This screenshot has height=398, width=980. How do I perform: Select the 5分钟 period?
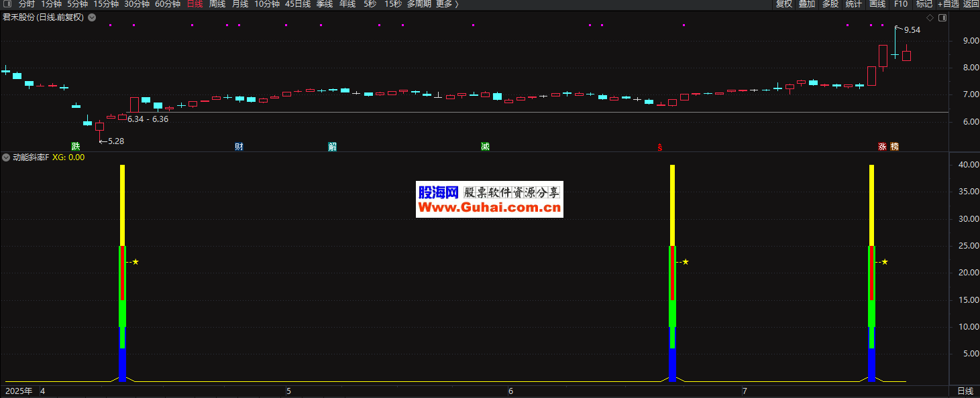[77, 4]
